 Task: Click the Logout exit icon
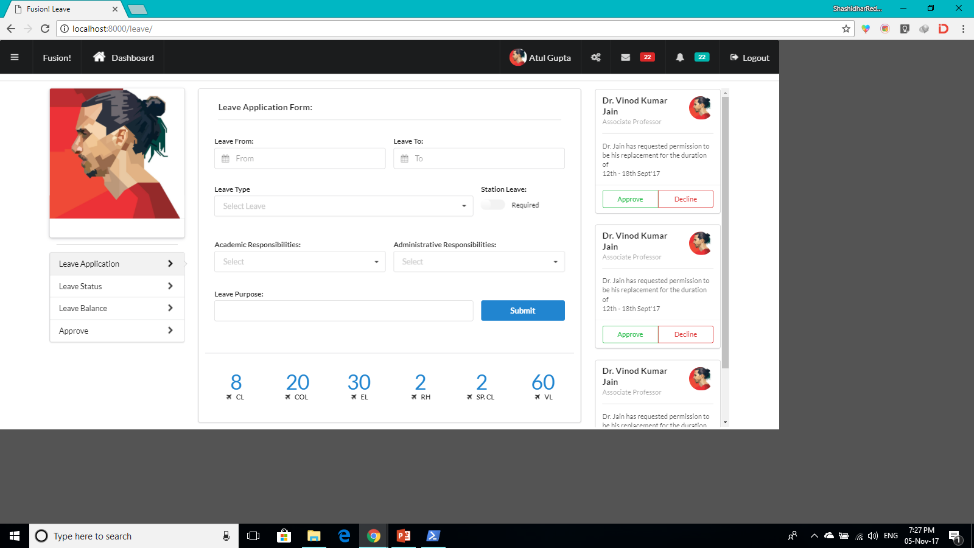click(x=735, y=57)
